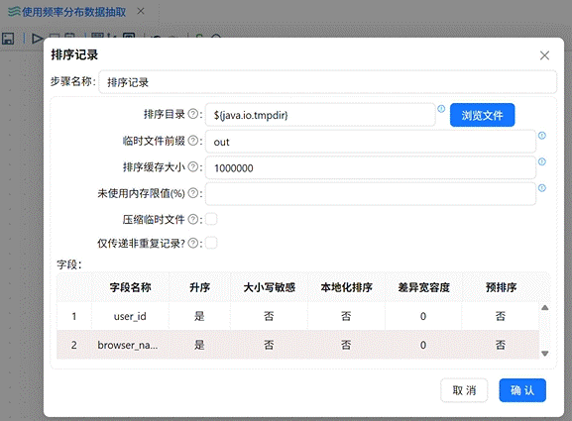
Task: Click 浏览文件 button
Action: (482, 115)
